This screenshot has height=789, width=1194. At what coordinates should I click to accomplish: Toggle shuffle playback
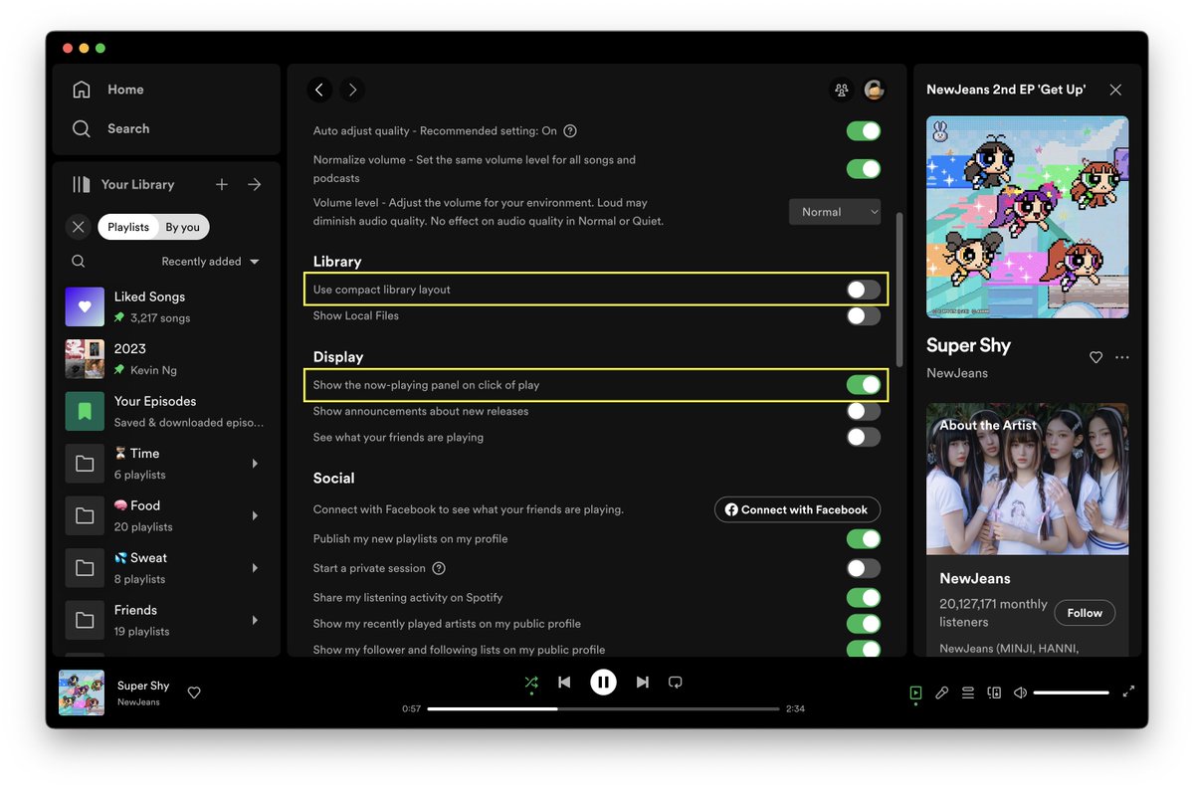click(531, 683)
